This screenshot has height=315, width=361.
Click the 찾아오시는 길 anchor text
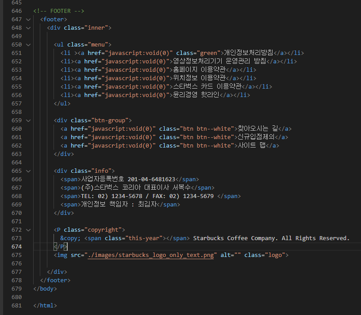tap(258, 128)
